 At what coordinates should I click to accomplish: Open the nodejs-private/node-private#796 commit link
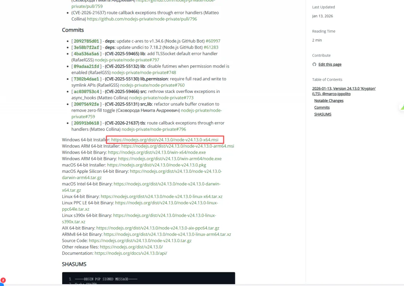(x=154, y=129)
